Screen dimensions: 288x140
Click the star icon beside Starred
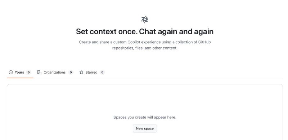81,73
